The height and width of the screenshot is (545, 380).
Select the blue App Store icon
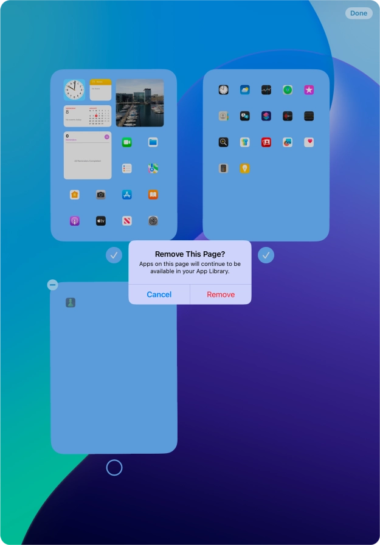(126, 195)
